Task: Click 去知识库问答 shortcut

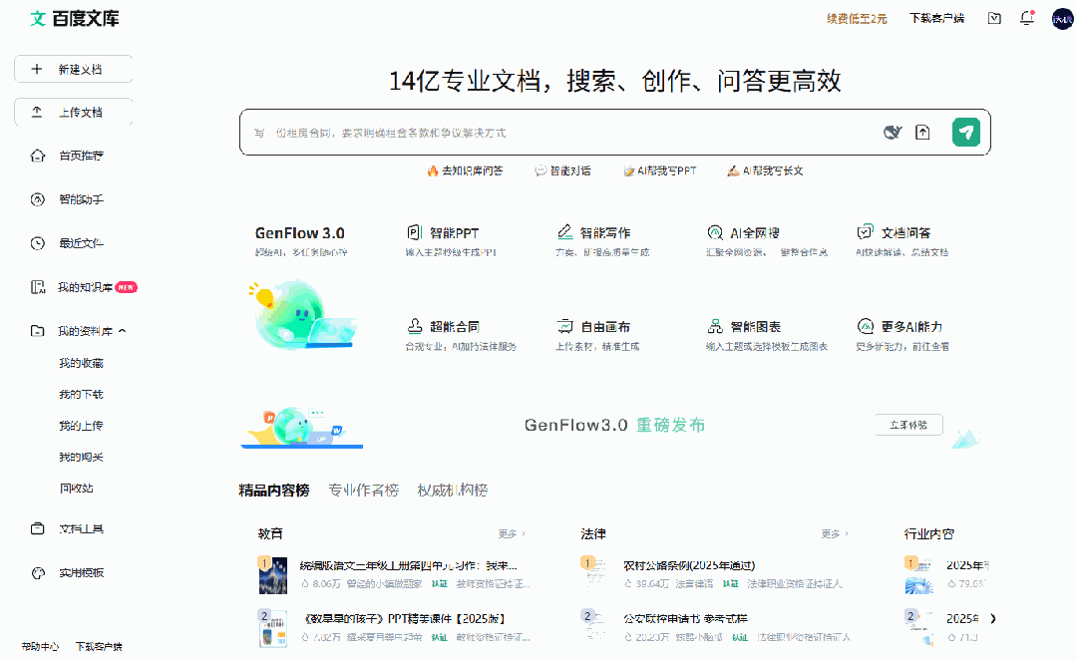Action: click(465, 170)
